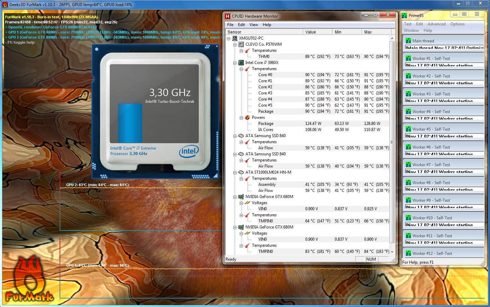Open the Test menu in Prime95

coord(408,24)
